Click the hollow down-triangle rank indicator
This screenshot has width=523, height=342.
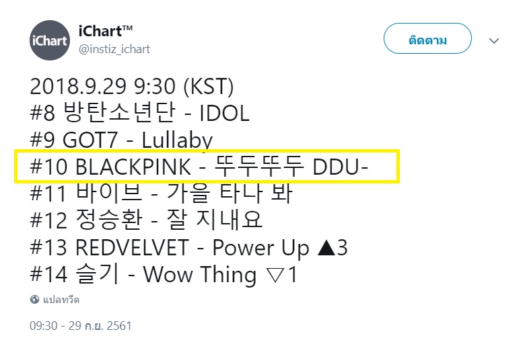[276, 275]
